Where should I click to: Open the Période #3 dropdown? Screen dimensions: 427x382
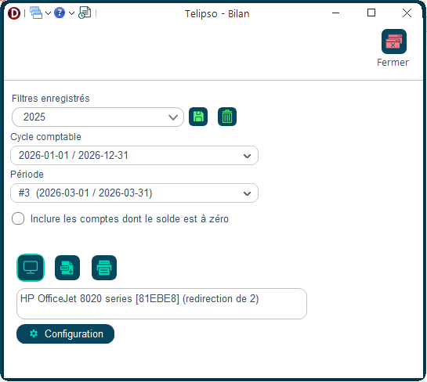[x=134, y=193]
